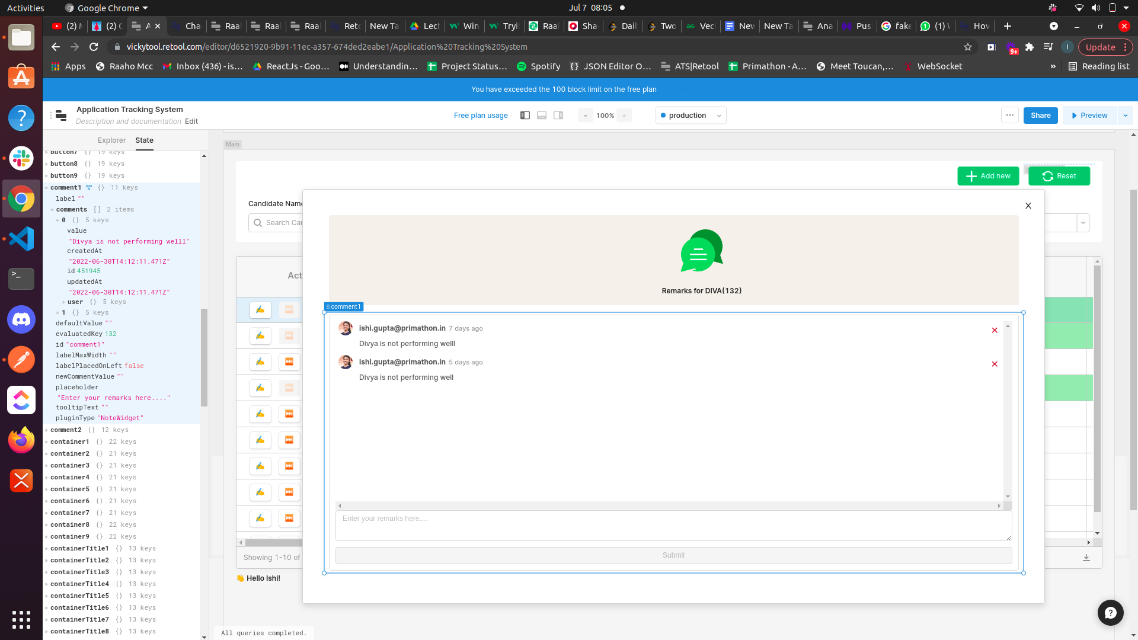This screenshot has height=640, width=1138.
Task: Click the Chrome Update button
Action: (1105, 47)
